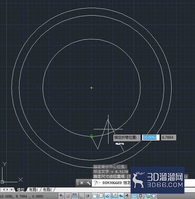The height and width of the screenshot is (199, 195).
Task: Toggle Infer Constraints in status bar
Action: pyautogui.click(x=62, y=196)
